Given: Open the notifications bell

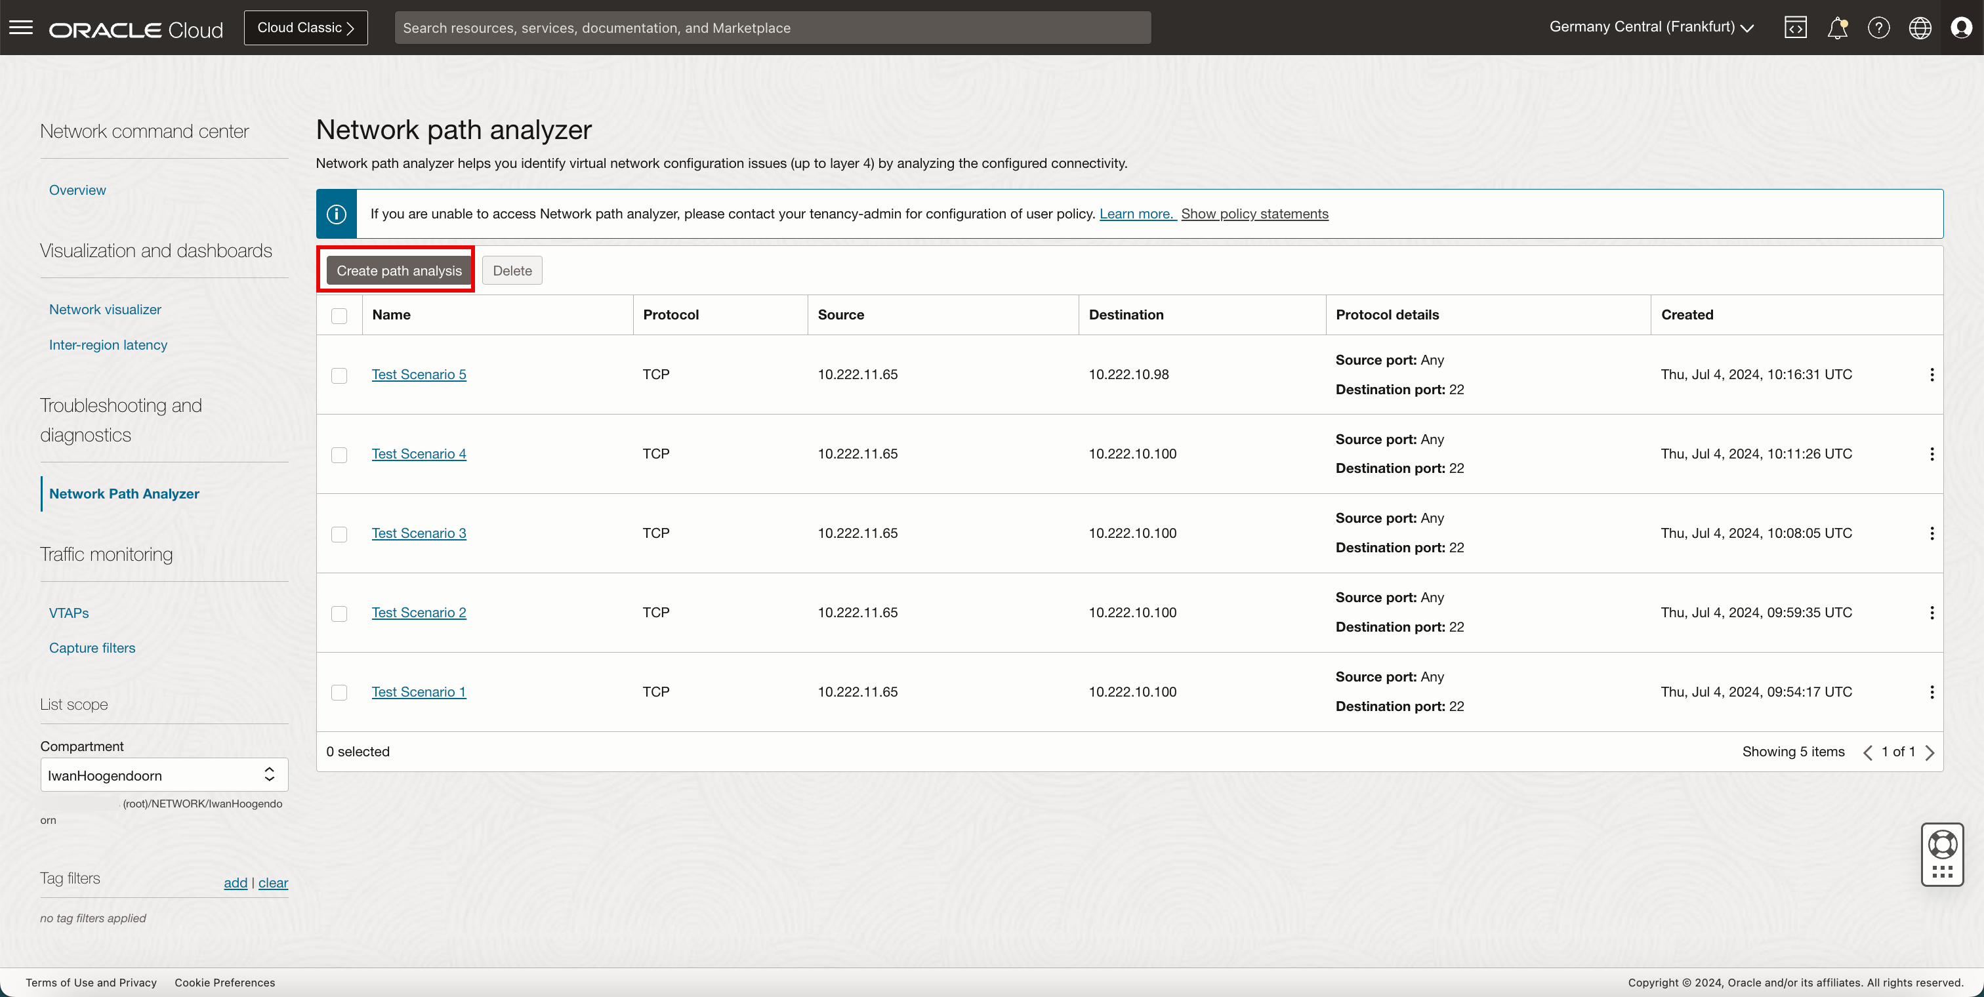Looking at the screenshot, I should pos(1837,28).
